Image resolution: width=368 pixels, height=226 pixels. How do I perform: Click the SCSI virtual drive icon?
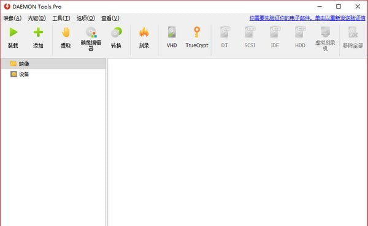point(250,33)
